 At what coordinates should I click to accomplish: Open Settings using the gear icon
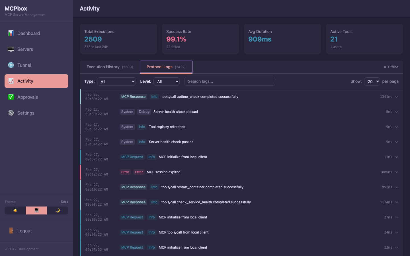(x=11, y=113)
